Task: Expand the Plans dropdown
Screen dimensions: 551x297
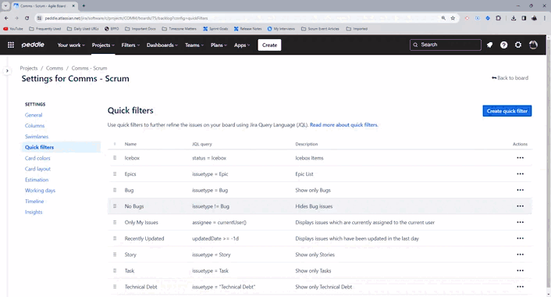Action: click(219, 45)
